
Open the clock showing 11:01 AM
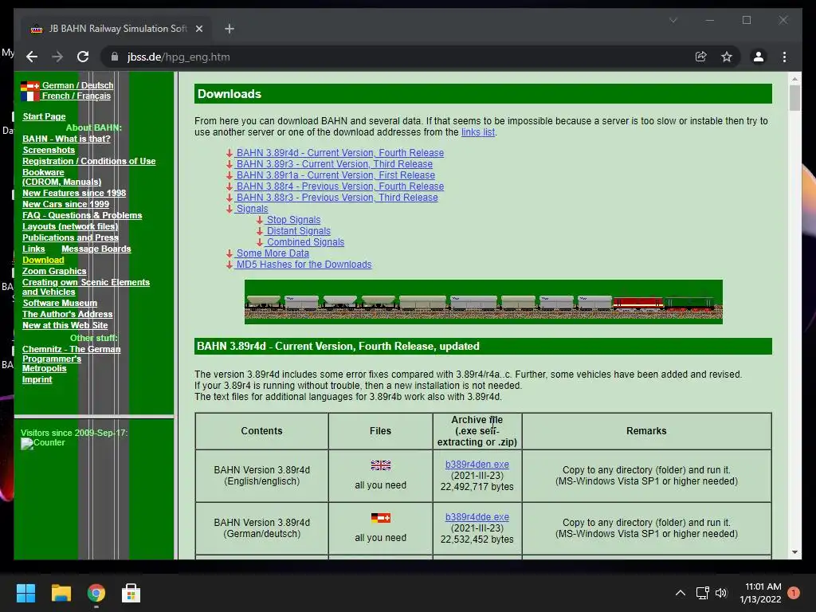760,593
